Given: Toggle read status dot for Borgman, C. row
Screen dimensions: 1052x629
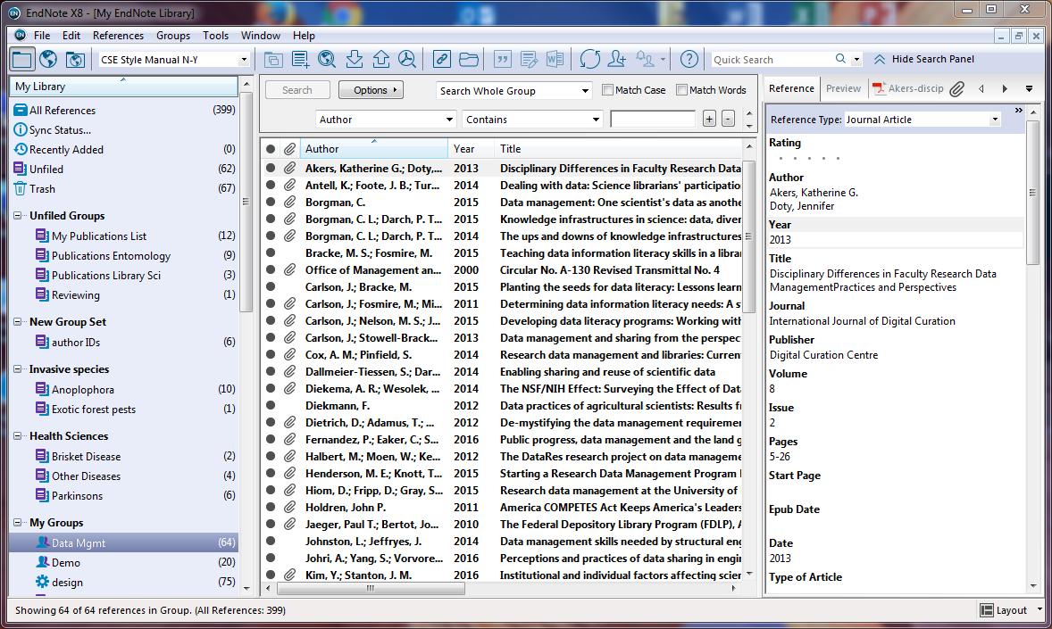Looking at the screenshot, I should 271,202.
